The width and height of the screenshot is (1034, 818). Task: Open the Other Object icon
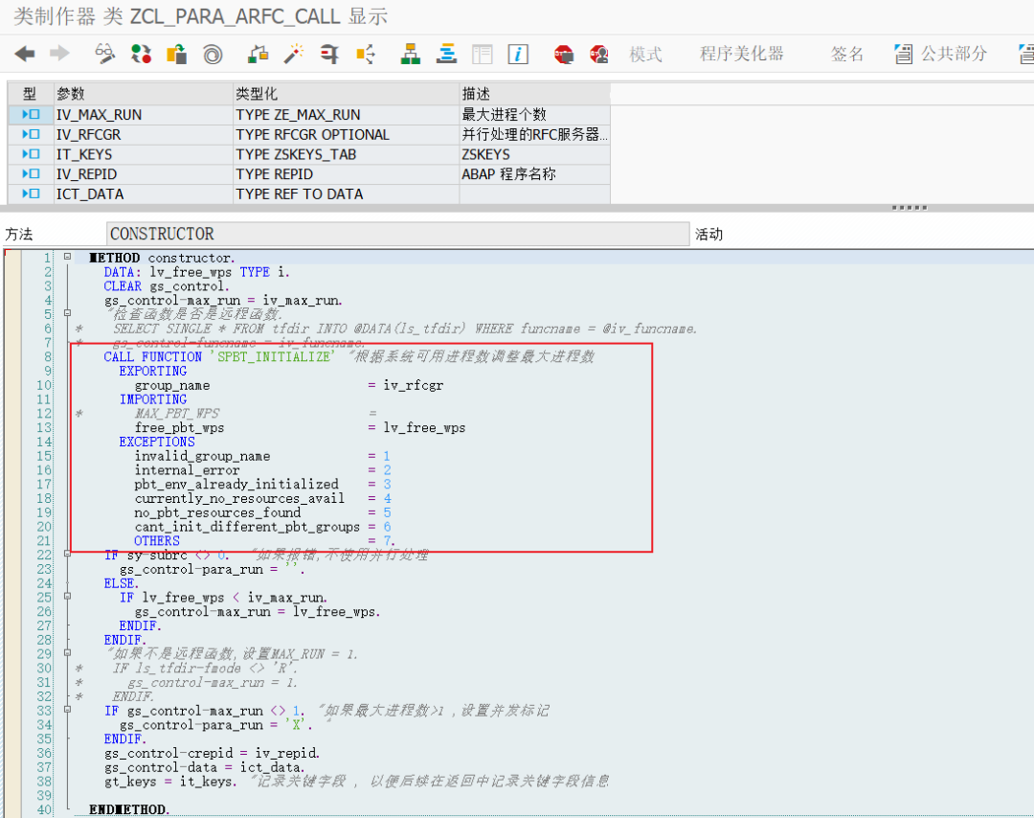176,54
